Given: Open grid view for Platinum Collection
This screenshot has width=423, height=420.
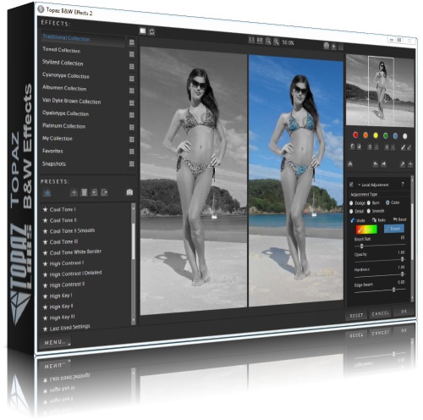Looking at the screenshot, I should coord(131,127).
